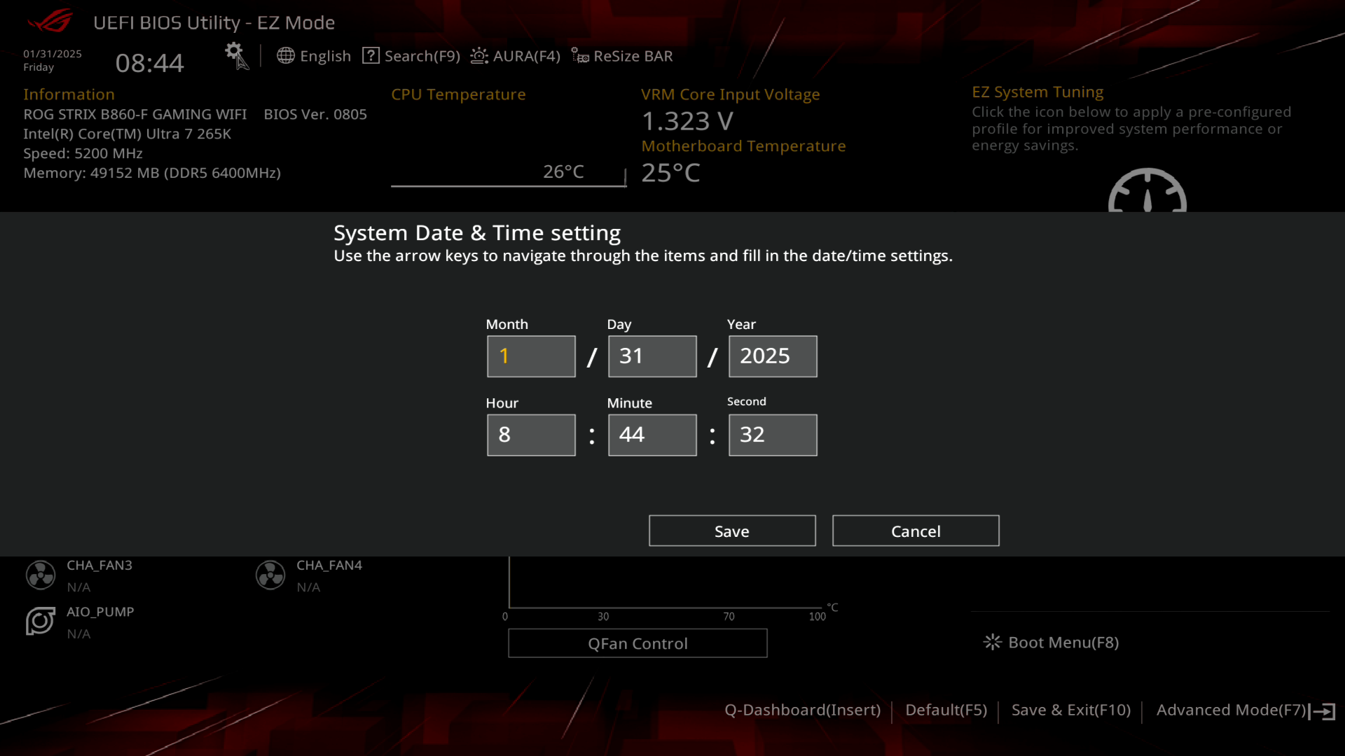
Task: Select the Minute field showing 44
Action: pos(651,435)
